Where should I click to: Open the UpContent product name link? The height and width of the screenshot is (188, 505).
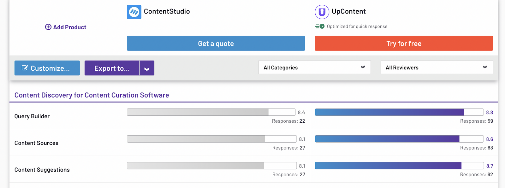click(348, 11)
